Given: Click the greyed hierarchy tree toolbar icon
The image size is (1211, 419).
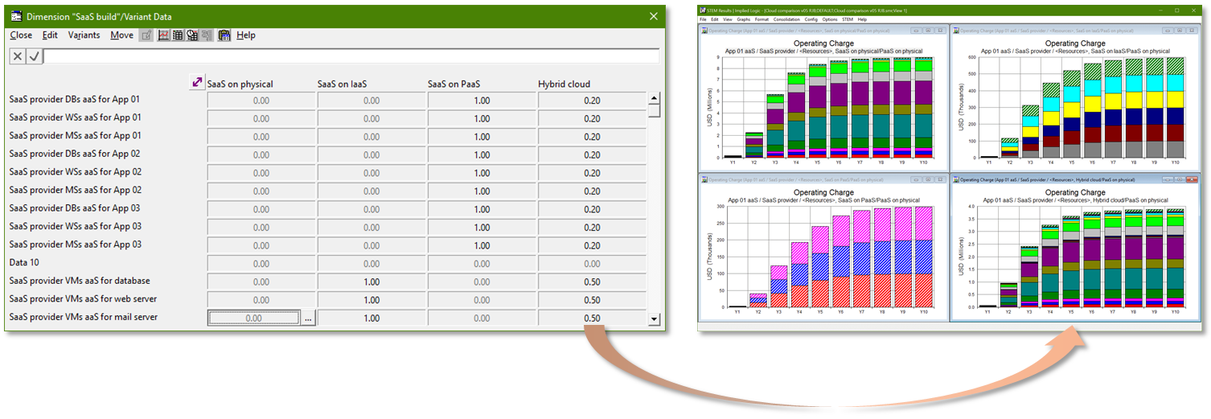Looking at the screenshot, I should (x=207, y=35).
